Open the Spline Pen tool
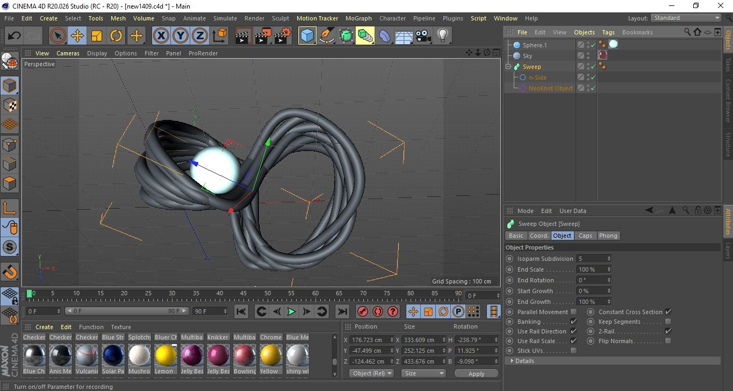 click(326, 36)
